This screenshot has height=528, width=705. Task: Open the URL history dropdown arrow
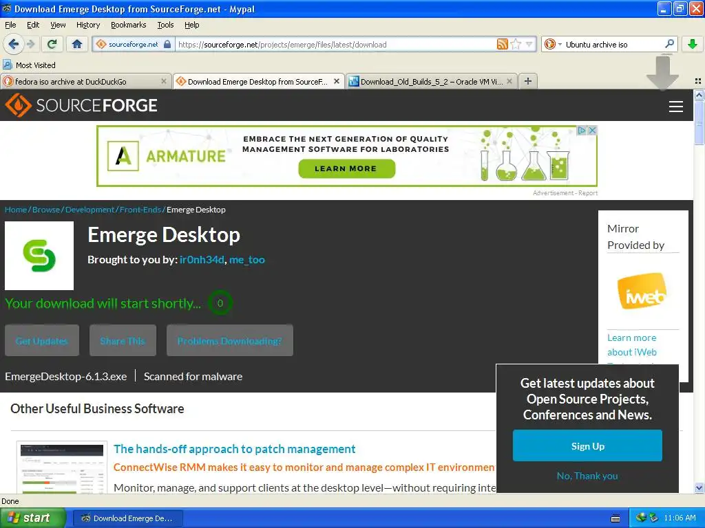(529, 44)
